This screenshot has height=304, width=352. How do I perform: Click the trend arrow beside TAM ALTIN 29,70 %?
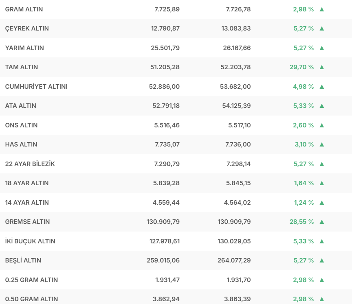[321, 67]
